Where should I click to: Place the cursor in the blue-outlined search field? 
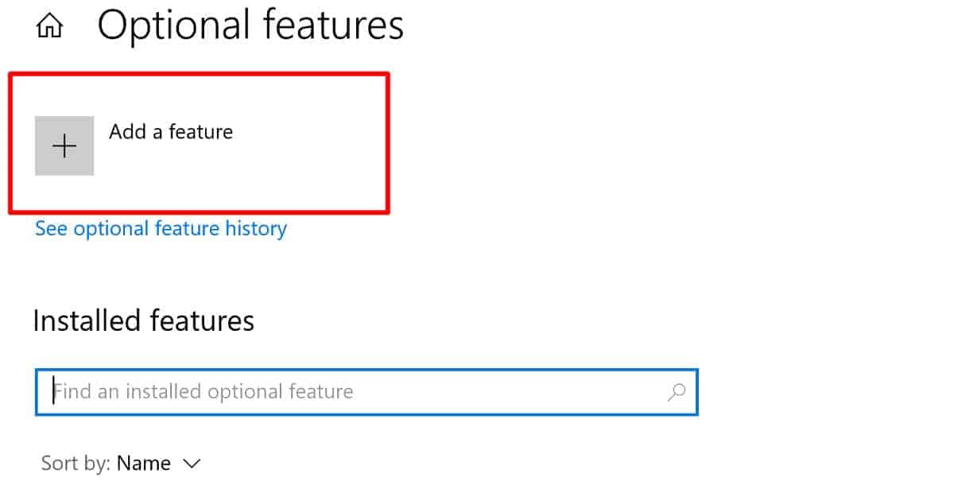point(350,391)
